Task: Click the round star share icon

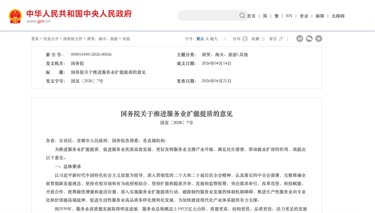Action: point(319,39)
